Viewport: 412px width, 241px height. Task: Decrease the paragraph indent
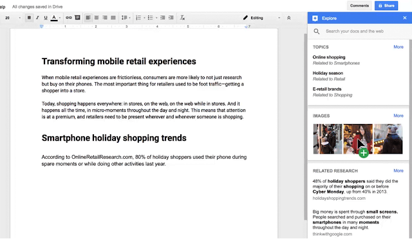(163, 17)
